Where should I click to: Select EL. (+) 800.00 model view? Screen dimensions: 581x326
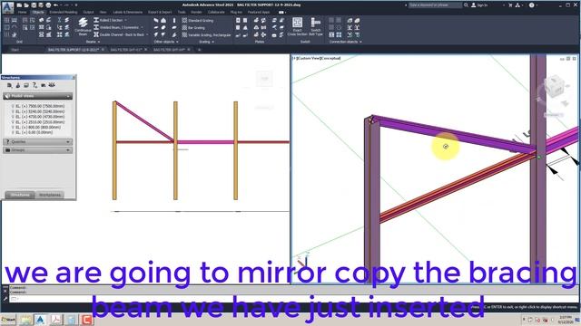pos(38,127)
